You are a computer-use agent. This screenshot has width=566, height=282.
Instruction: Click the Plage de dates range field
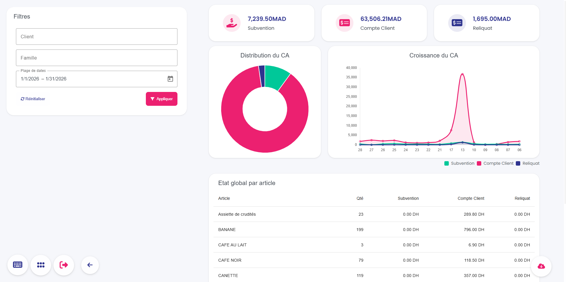pyautogui.click(x=89, y=79)
